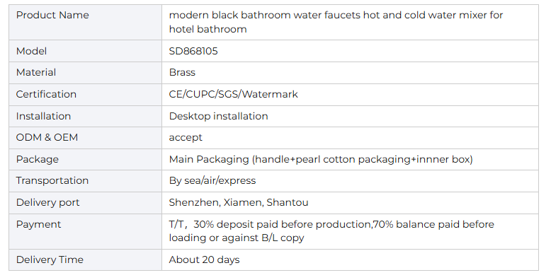Select the model number SD868105
551x280 pixels.
point(193,51)
